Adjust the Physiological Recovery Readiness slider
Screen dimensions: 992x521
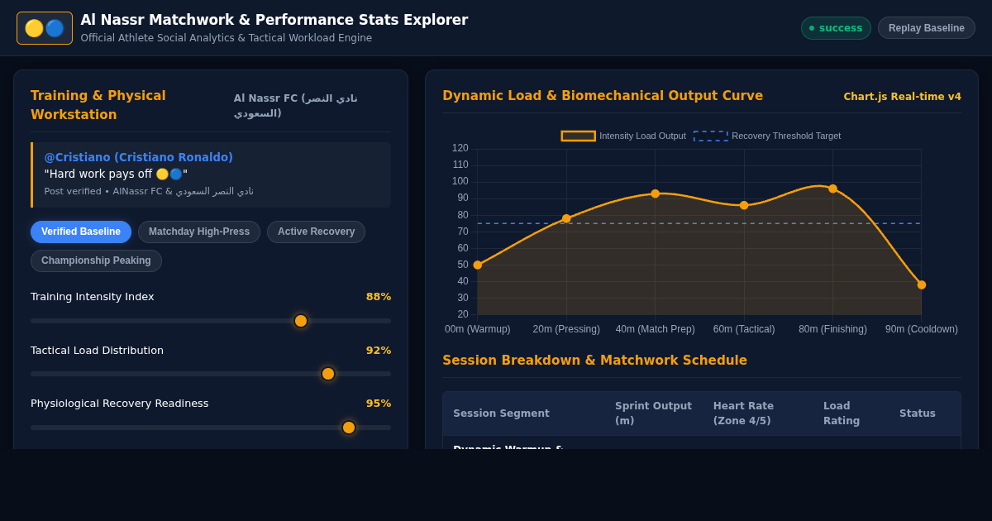point(211,428)
